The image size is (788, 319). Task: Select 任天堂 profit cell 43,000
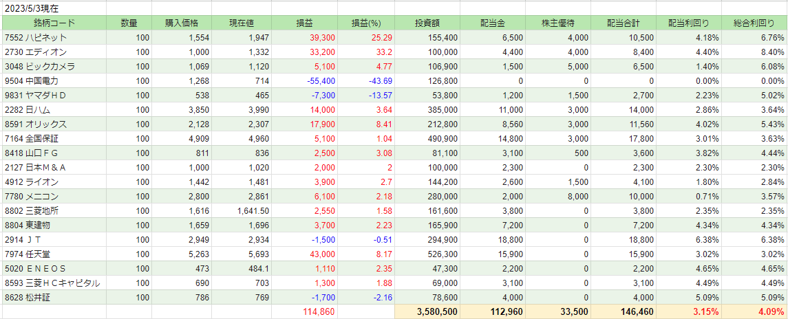coord(305,254)
